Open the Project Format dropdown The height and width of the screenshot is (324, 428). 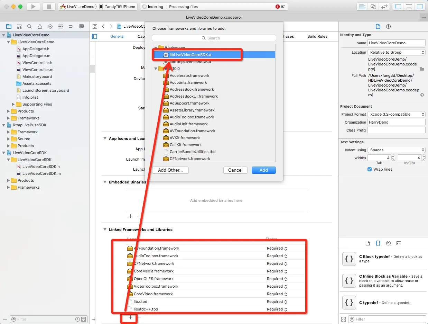tap(396, 114)
